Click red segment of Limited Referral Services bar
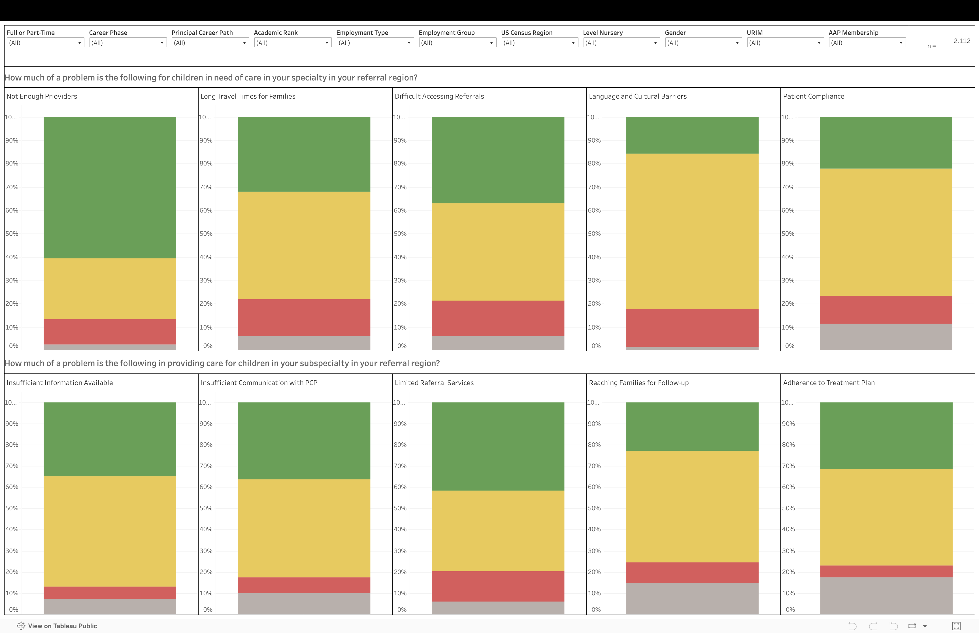979x633 pixels. tap(497, 586)
